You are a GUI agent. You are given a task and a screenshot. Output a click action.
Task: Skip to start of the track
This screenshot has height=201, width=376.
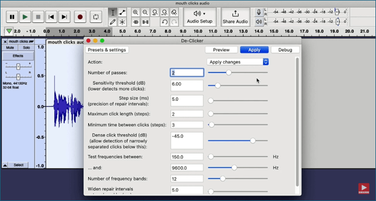coord(51,17)
